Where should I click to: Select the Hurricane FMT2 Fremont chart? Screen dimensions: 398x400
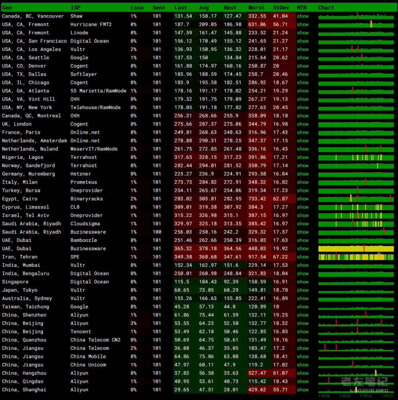pyautogui.click(x=356, y=25)
